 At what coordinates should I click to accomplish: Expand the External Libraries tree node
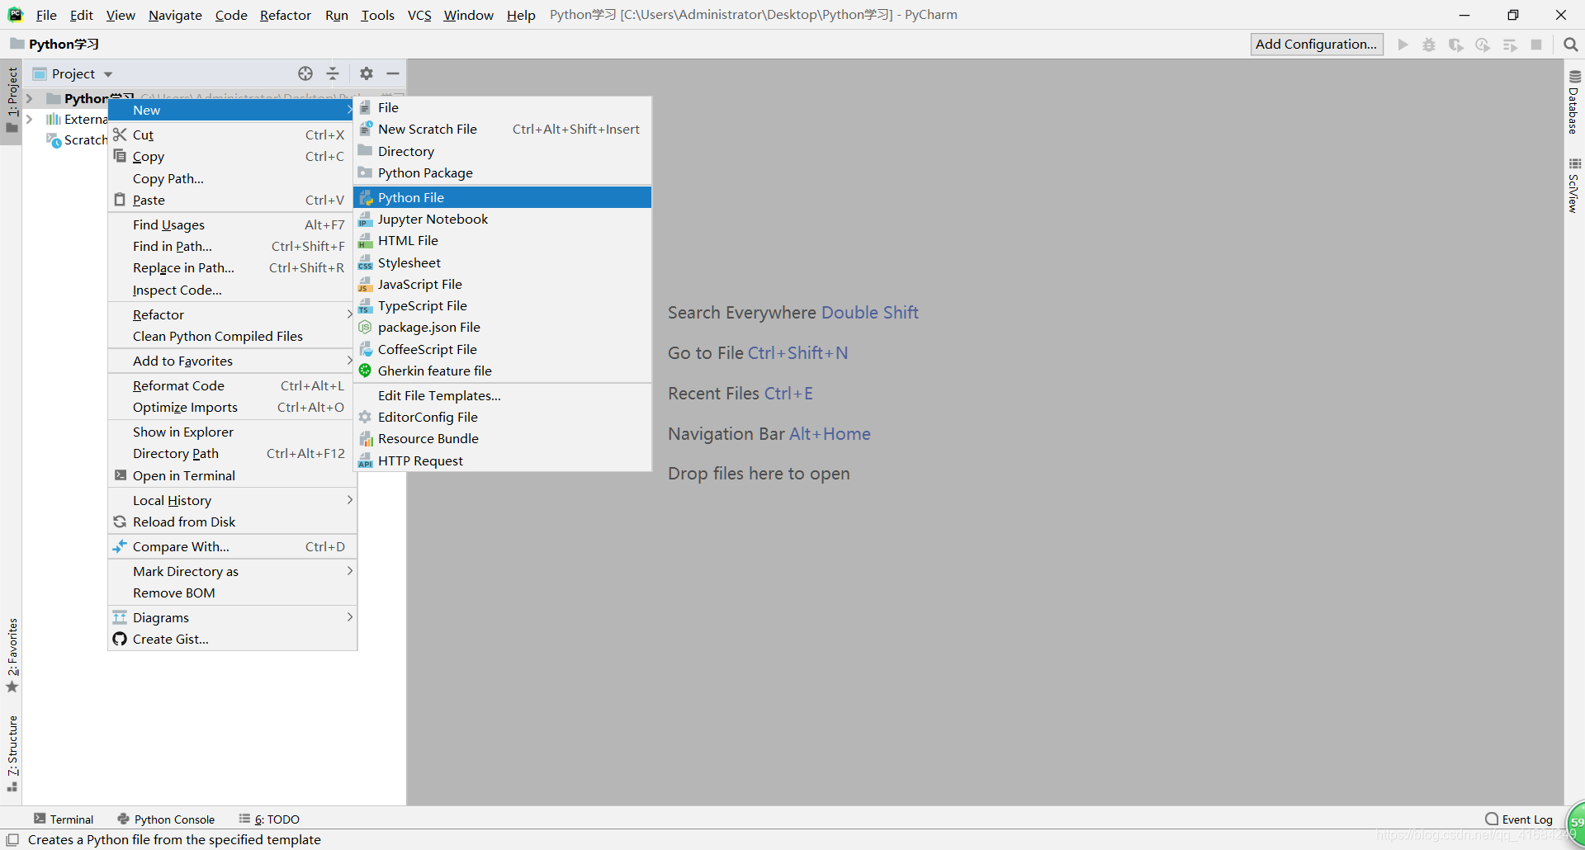30,119
